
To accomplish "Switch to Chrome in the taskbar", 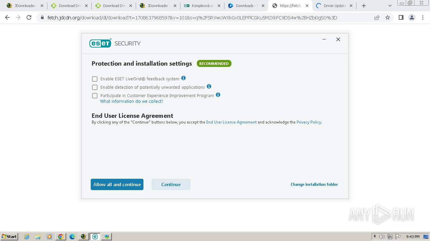I will (61, 237).
